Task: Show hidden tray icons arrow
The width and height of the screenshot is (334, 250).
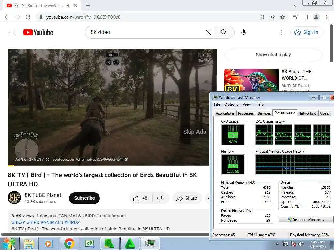Action: pos(277,244)
